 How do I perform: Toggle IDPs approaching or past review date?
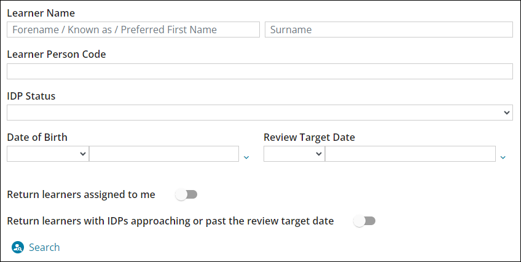click(x=364, y=221)
